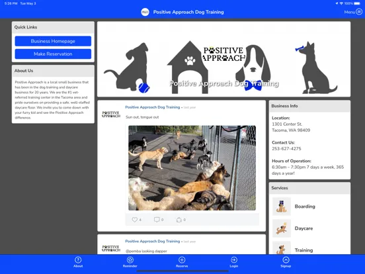Tap the Signup icon

click(286, 260)
